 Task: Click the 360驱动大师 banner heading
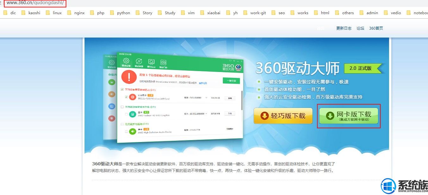[297, 68]
